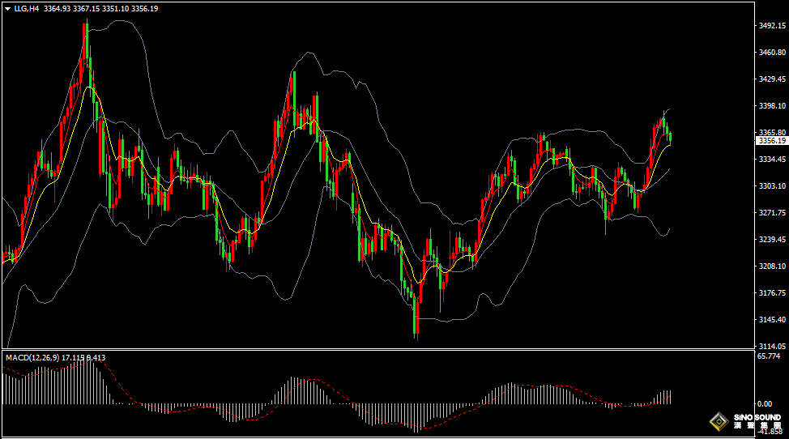The image size is (789, 439).
Task: Click the 3492.15 price axis label
Action: click(773, 26)
